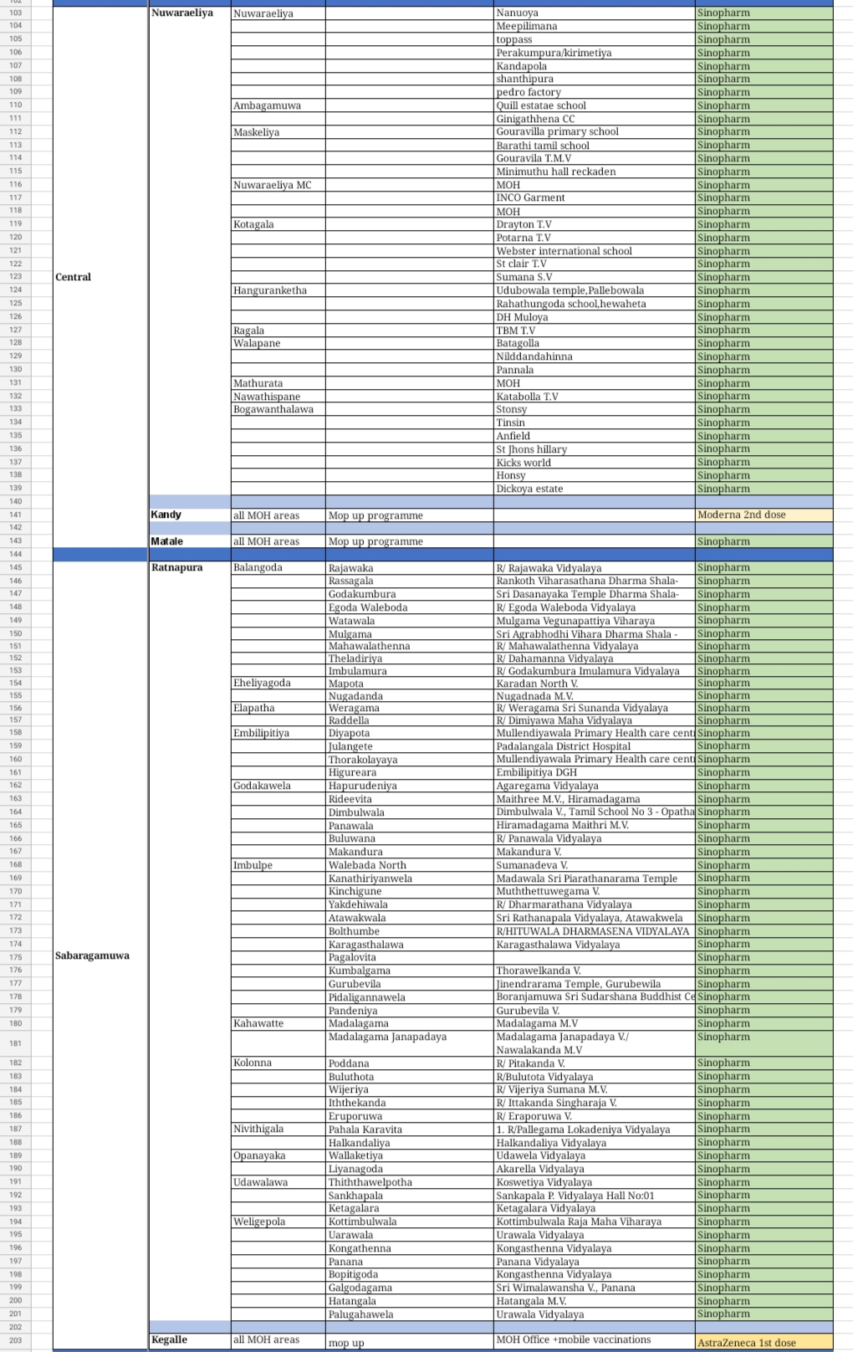Click the 'Sankapala P. Vidyalaya Hall No:01' cell
Image resolution: width=853 pixels, height=1352 pixels.
tap(594, 1196)
